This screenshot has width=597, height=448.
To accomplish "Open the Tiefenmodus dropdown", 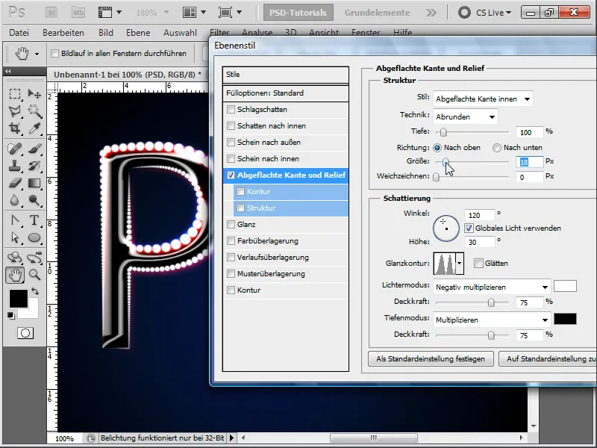I will pyautogui.click(x=492, y=320).
